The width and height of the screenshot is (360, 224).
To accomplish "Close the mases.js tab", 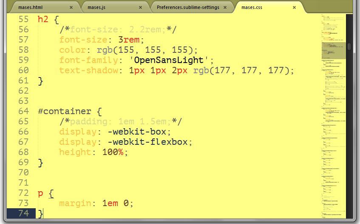I will pos(141,7).
